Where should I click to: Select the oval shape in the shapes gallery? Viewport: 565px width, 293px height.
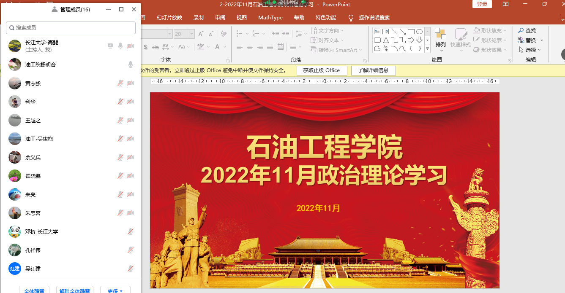click(x=419, y=32)
